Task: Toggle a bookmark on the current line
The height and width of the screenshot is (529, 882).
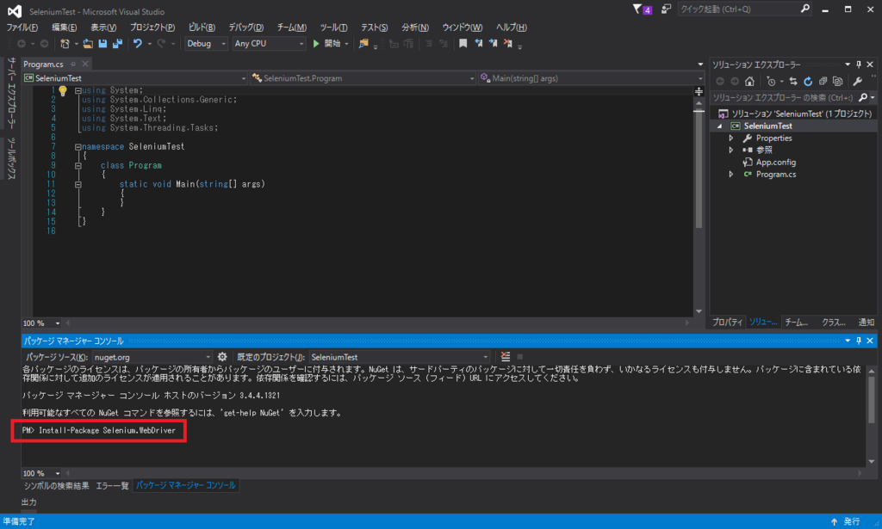Action: coord(463,43)
